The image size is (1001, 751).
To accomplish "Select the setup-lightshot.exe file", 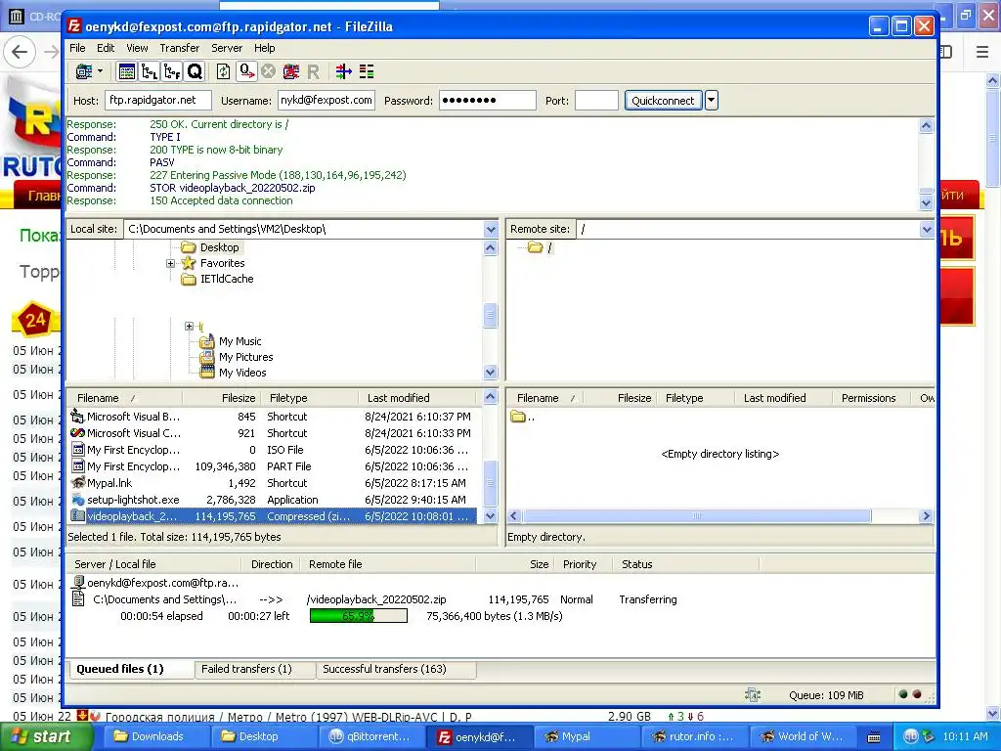I will pyautogui.click(x=273, y=500).
